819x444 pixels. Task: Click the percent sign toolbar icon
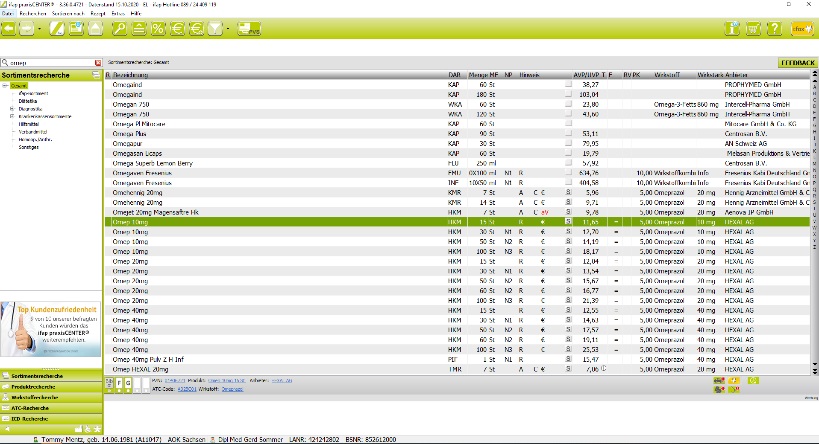[158, 29]
